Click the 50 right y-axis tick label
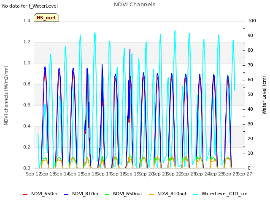 pyautogui.click(x=250, y=94)
